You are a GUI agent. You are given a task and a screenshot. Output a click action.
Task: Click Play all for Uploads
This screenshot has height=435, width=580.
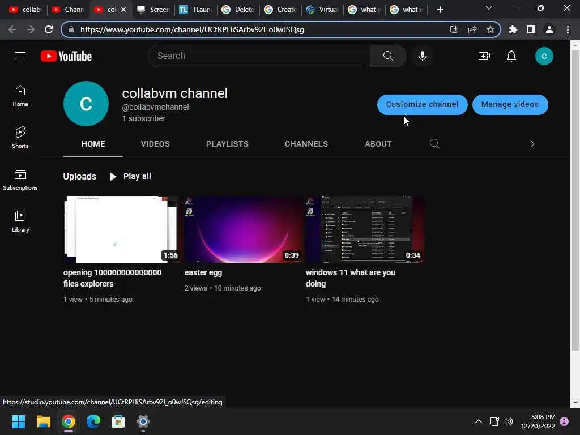[x=130, y=177]
